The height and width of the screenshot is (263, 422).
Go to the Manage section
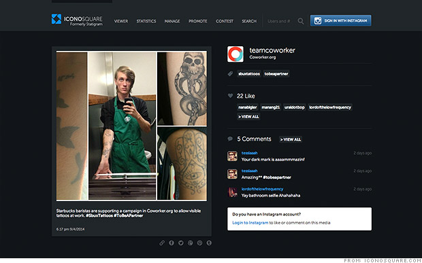coord(172,21)
